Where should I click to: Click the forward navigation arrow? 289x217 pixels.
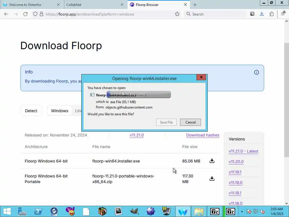click(16, 14)
